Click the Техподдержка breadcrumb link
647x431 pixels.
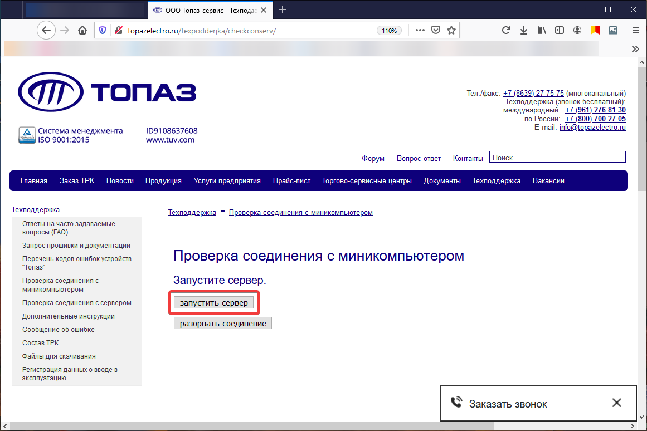(x=192, y=212)
